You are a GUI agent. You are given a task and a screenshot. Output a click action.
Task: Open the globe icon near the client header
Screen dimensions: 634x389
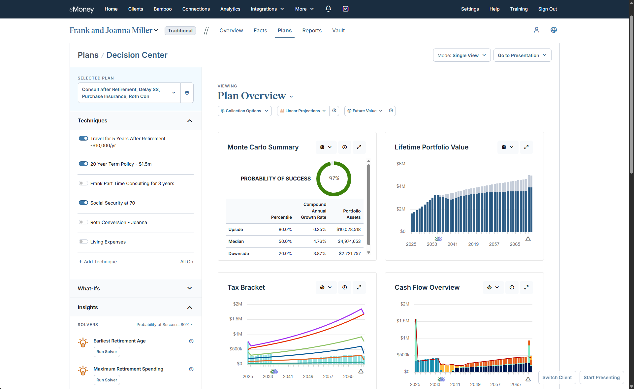[x=554, y=30]
